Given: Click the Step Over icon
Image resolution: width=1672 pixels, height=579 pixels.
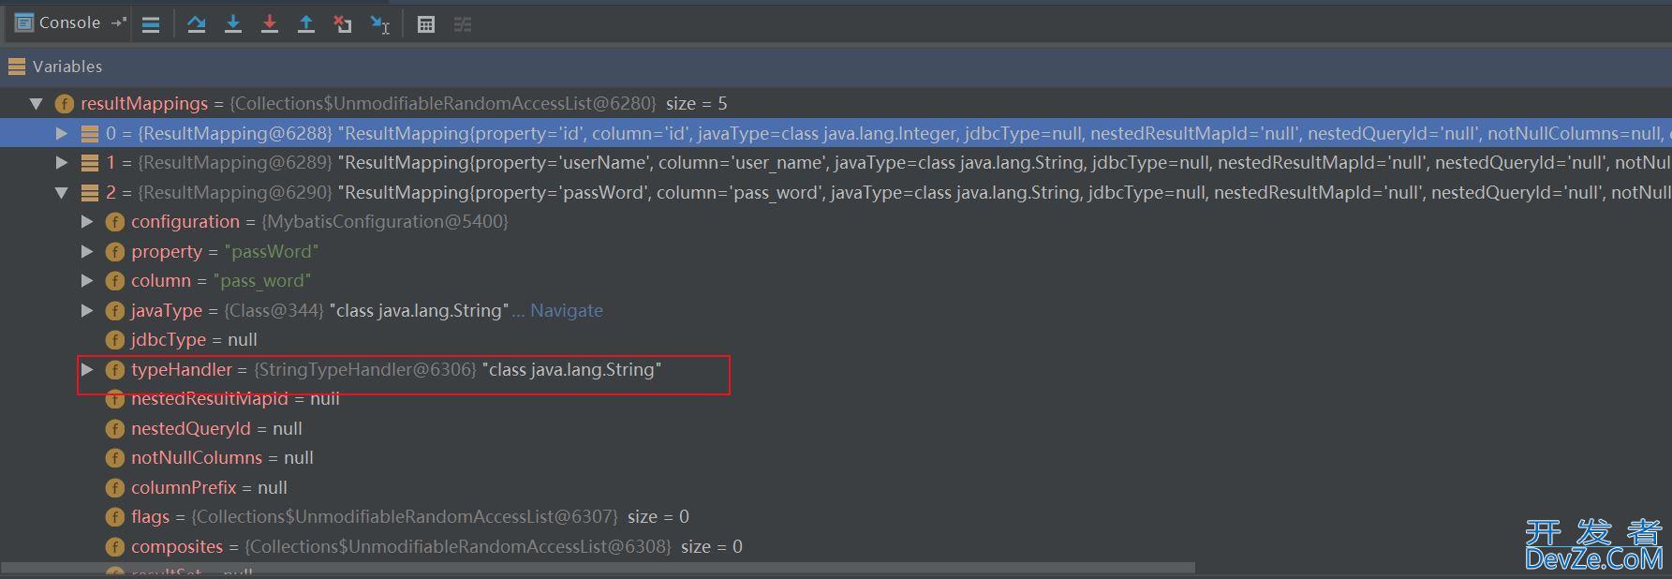Looking at the screenshot, I should coord(196,24).
